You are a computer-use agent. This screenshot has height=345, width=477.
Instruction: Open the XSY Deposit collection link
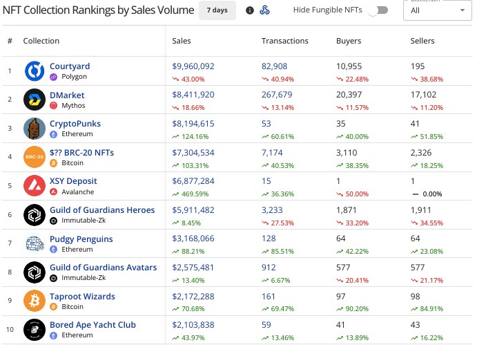(73, 181)
